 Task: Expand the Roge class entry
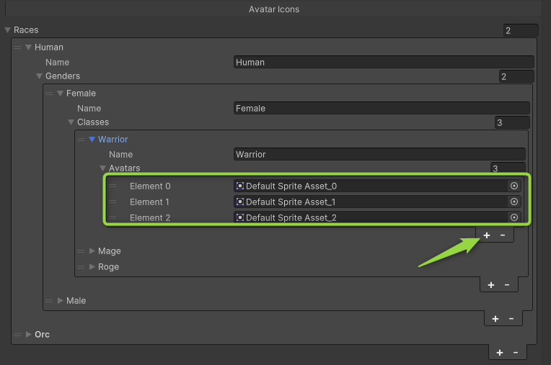coord(92,267)
